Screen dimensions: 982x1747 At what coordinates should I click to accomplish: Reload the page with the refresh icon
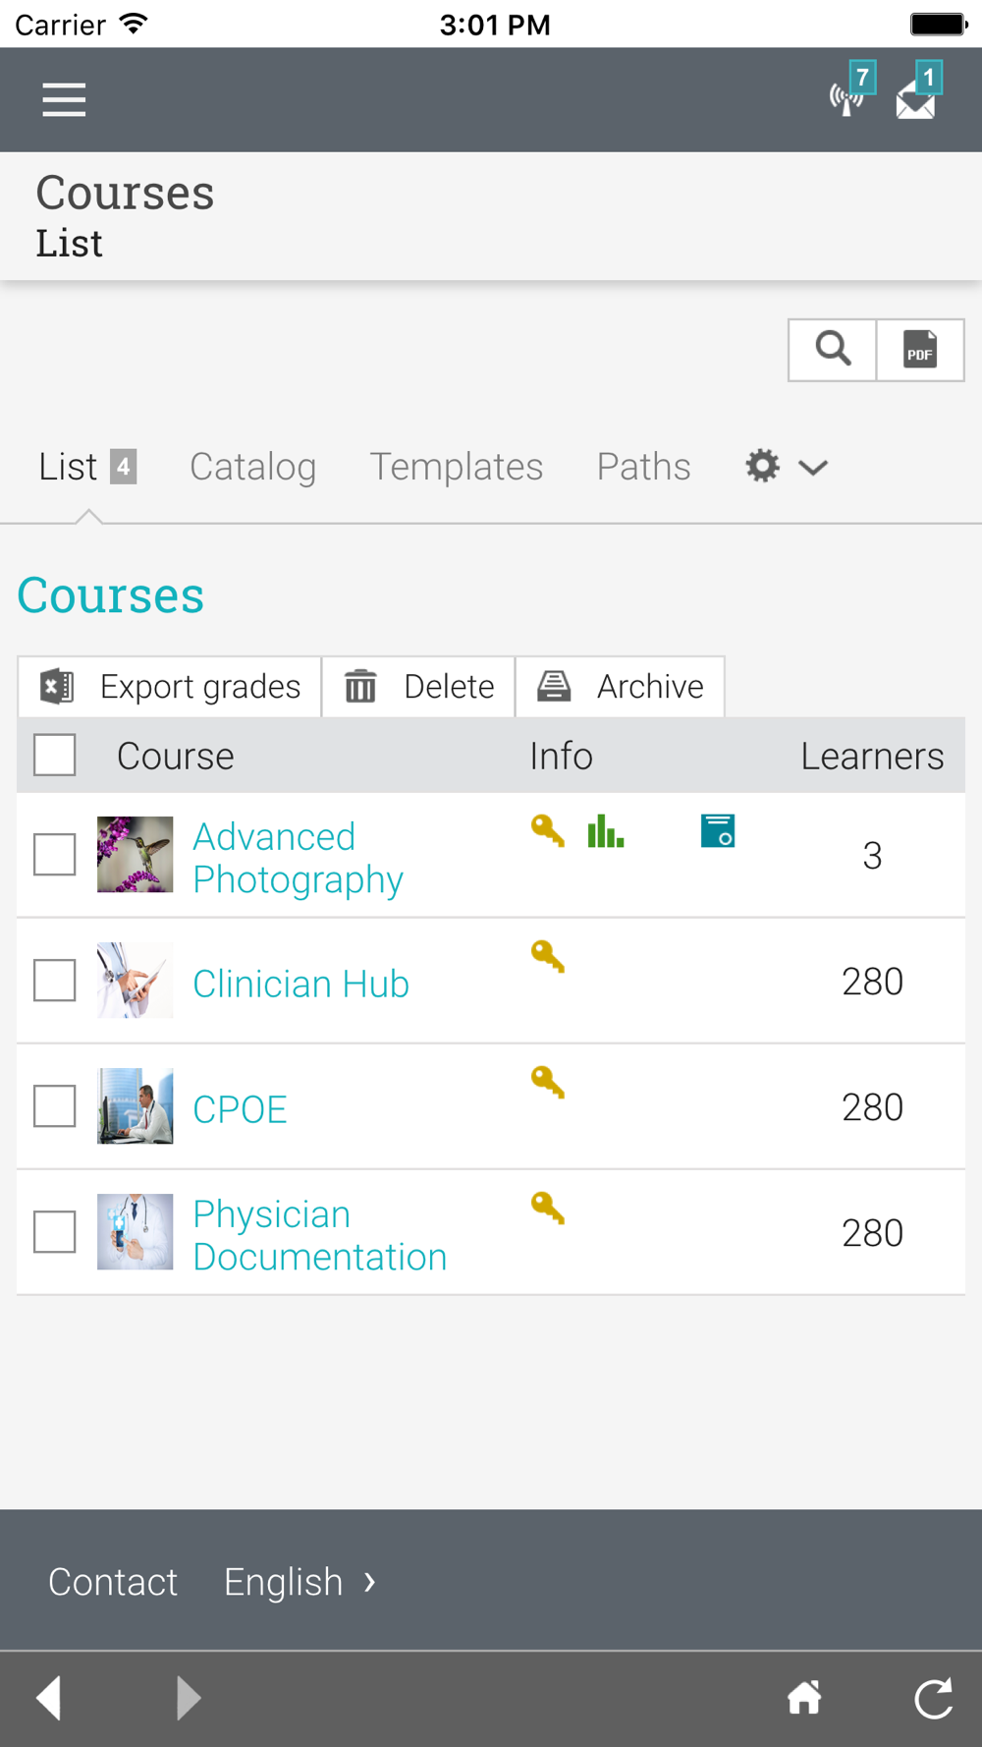(933, 1697)
